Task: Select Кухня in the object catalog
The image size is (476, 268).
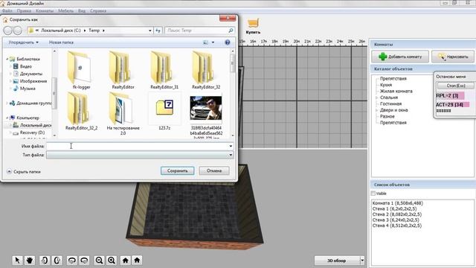Action: coord(386,85)
